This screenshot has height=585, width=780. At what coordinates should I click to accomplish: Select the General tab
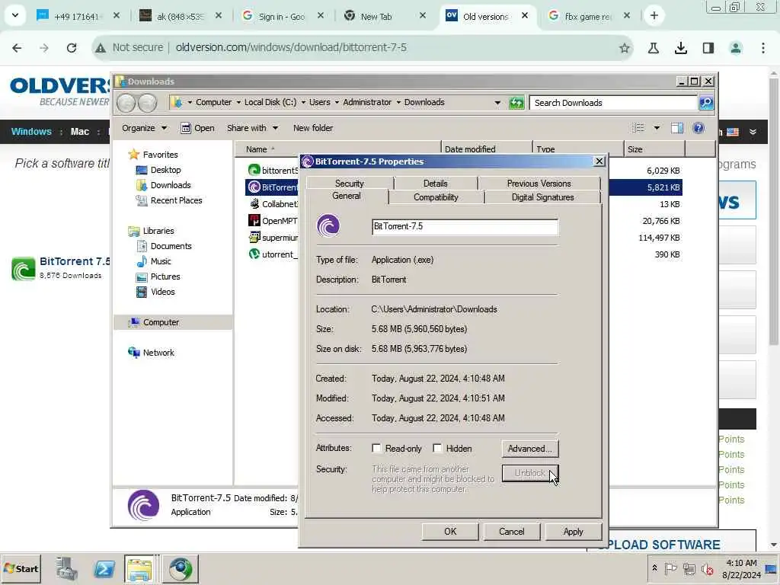coord(347,196)
